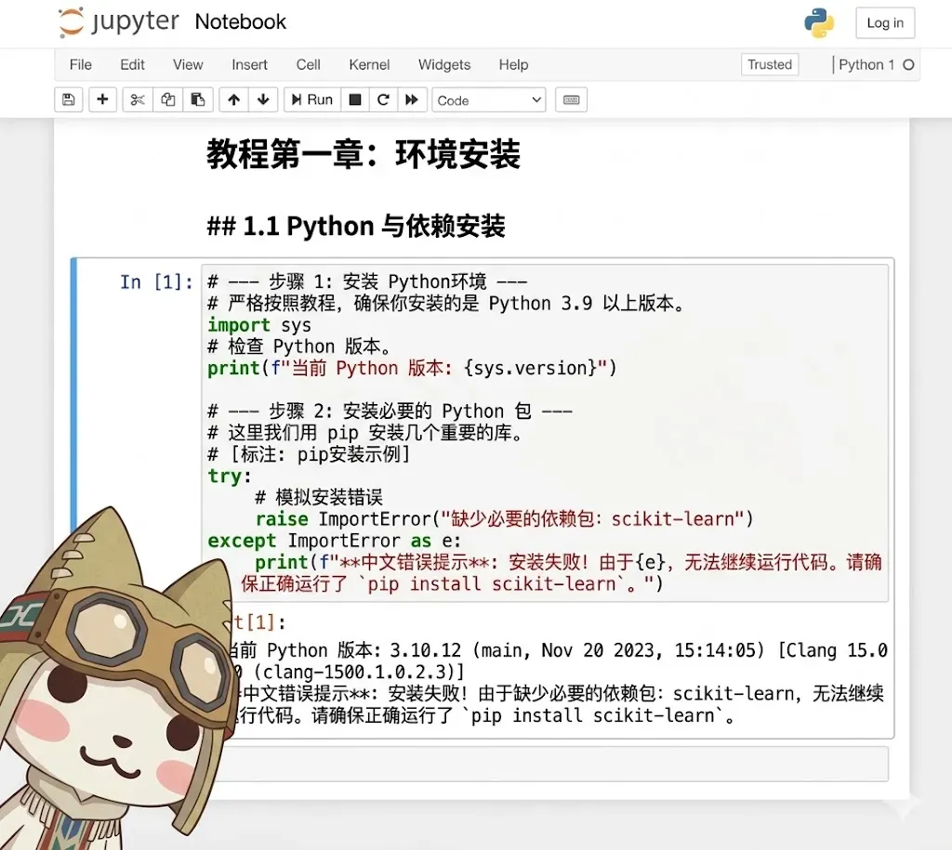Image resolution: width=952 pixels, height=850 pixels.
Task: Click the kernel idle indicator circle
Action: [x=908, y=65]
